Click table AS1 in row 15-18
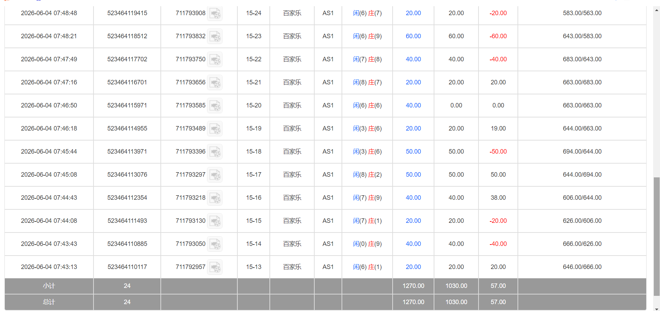 328,152
